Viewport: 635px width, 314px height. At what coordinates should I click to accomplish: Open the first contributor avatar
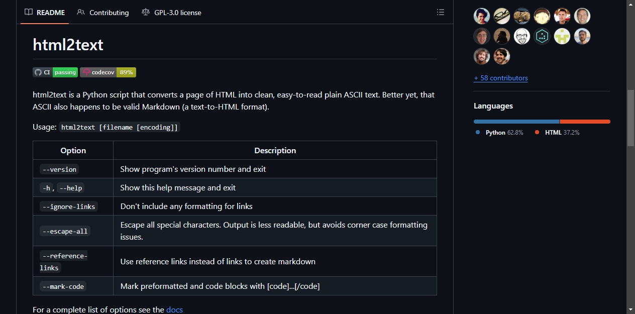coord(482,16)
